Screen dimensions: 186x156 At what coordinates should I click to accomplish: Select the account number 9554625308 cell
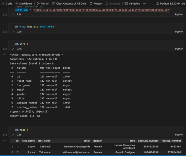(151, 147)
